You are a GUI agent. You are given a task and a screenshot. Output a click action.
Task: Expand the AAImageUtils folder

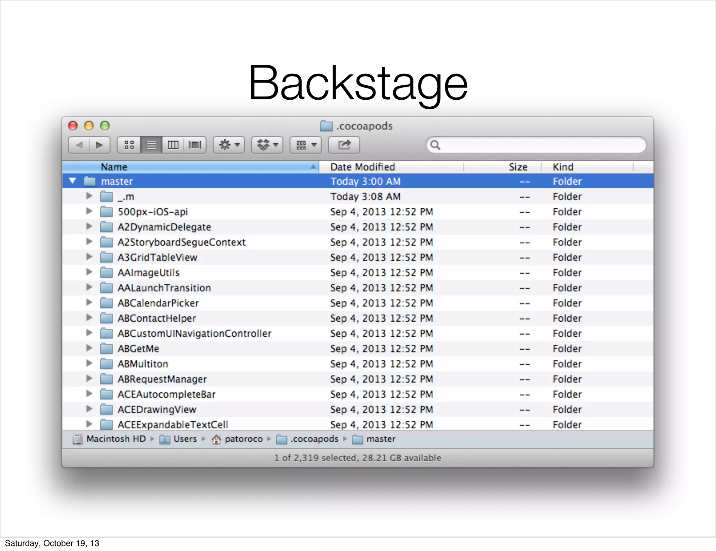[x=89, y=272]
